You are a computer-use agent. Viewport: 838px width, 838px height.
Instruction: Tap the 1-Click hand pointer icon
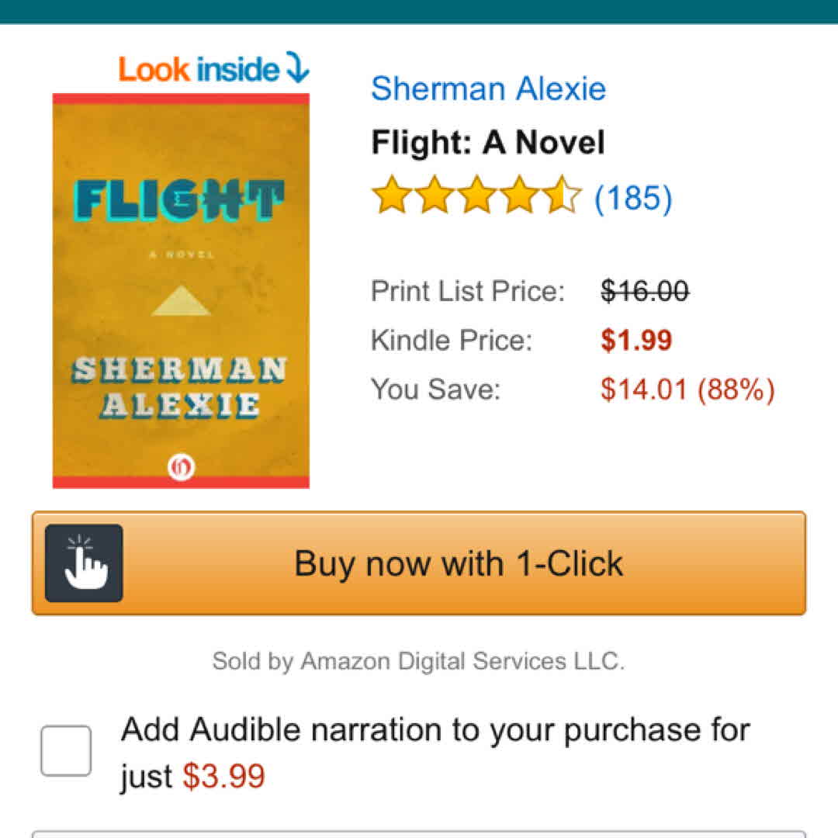[84, 563]
